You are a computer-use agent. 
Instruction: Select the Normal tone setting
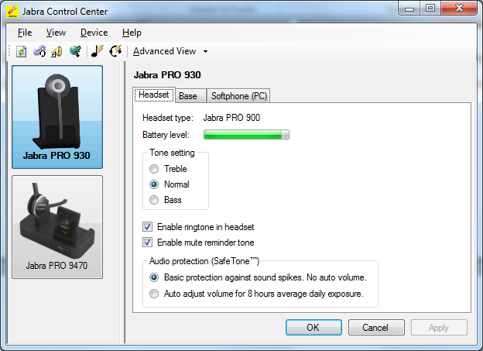(x=170, y=184)
